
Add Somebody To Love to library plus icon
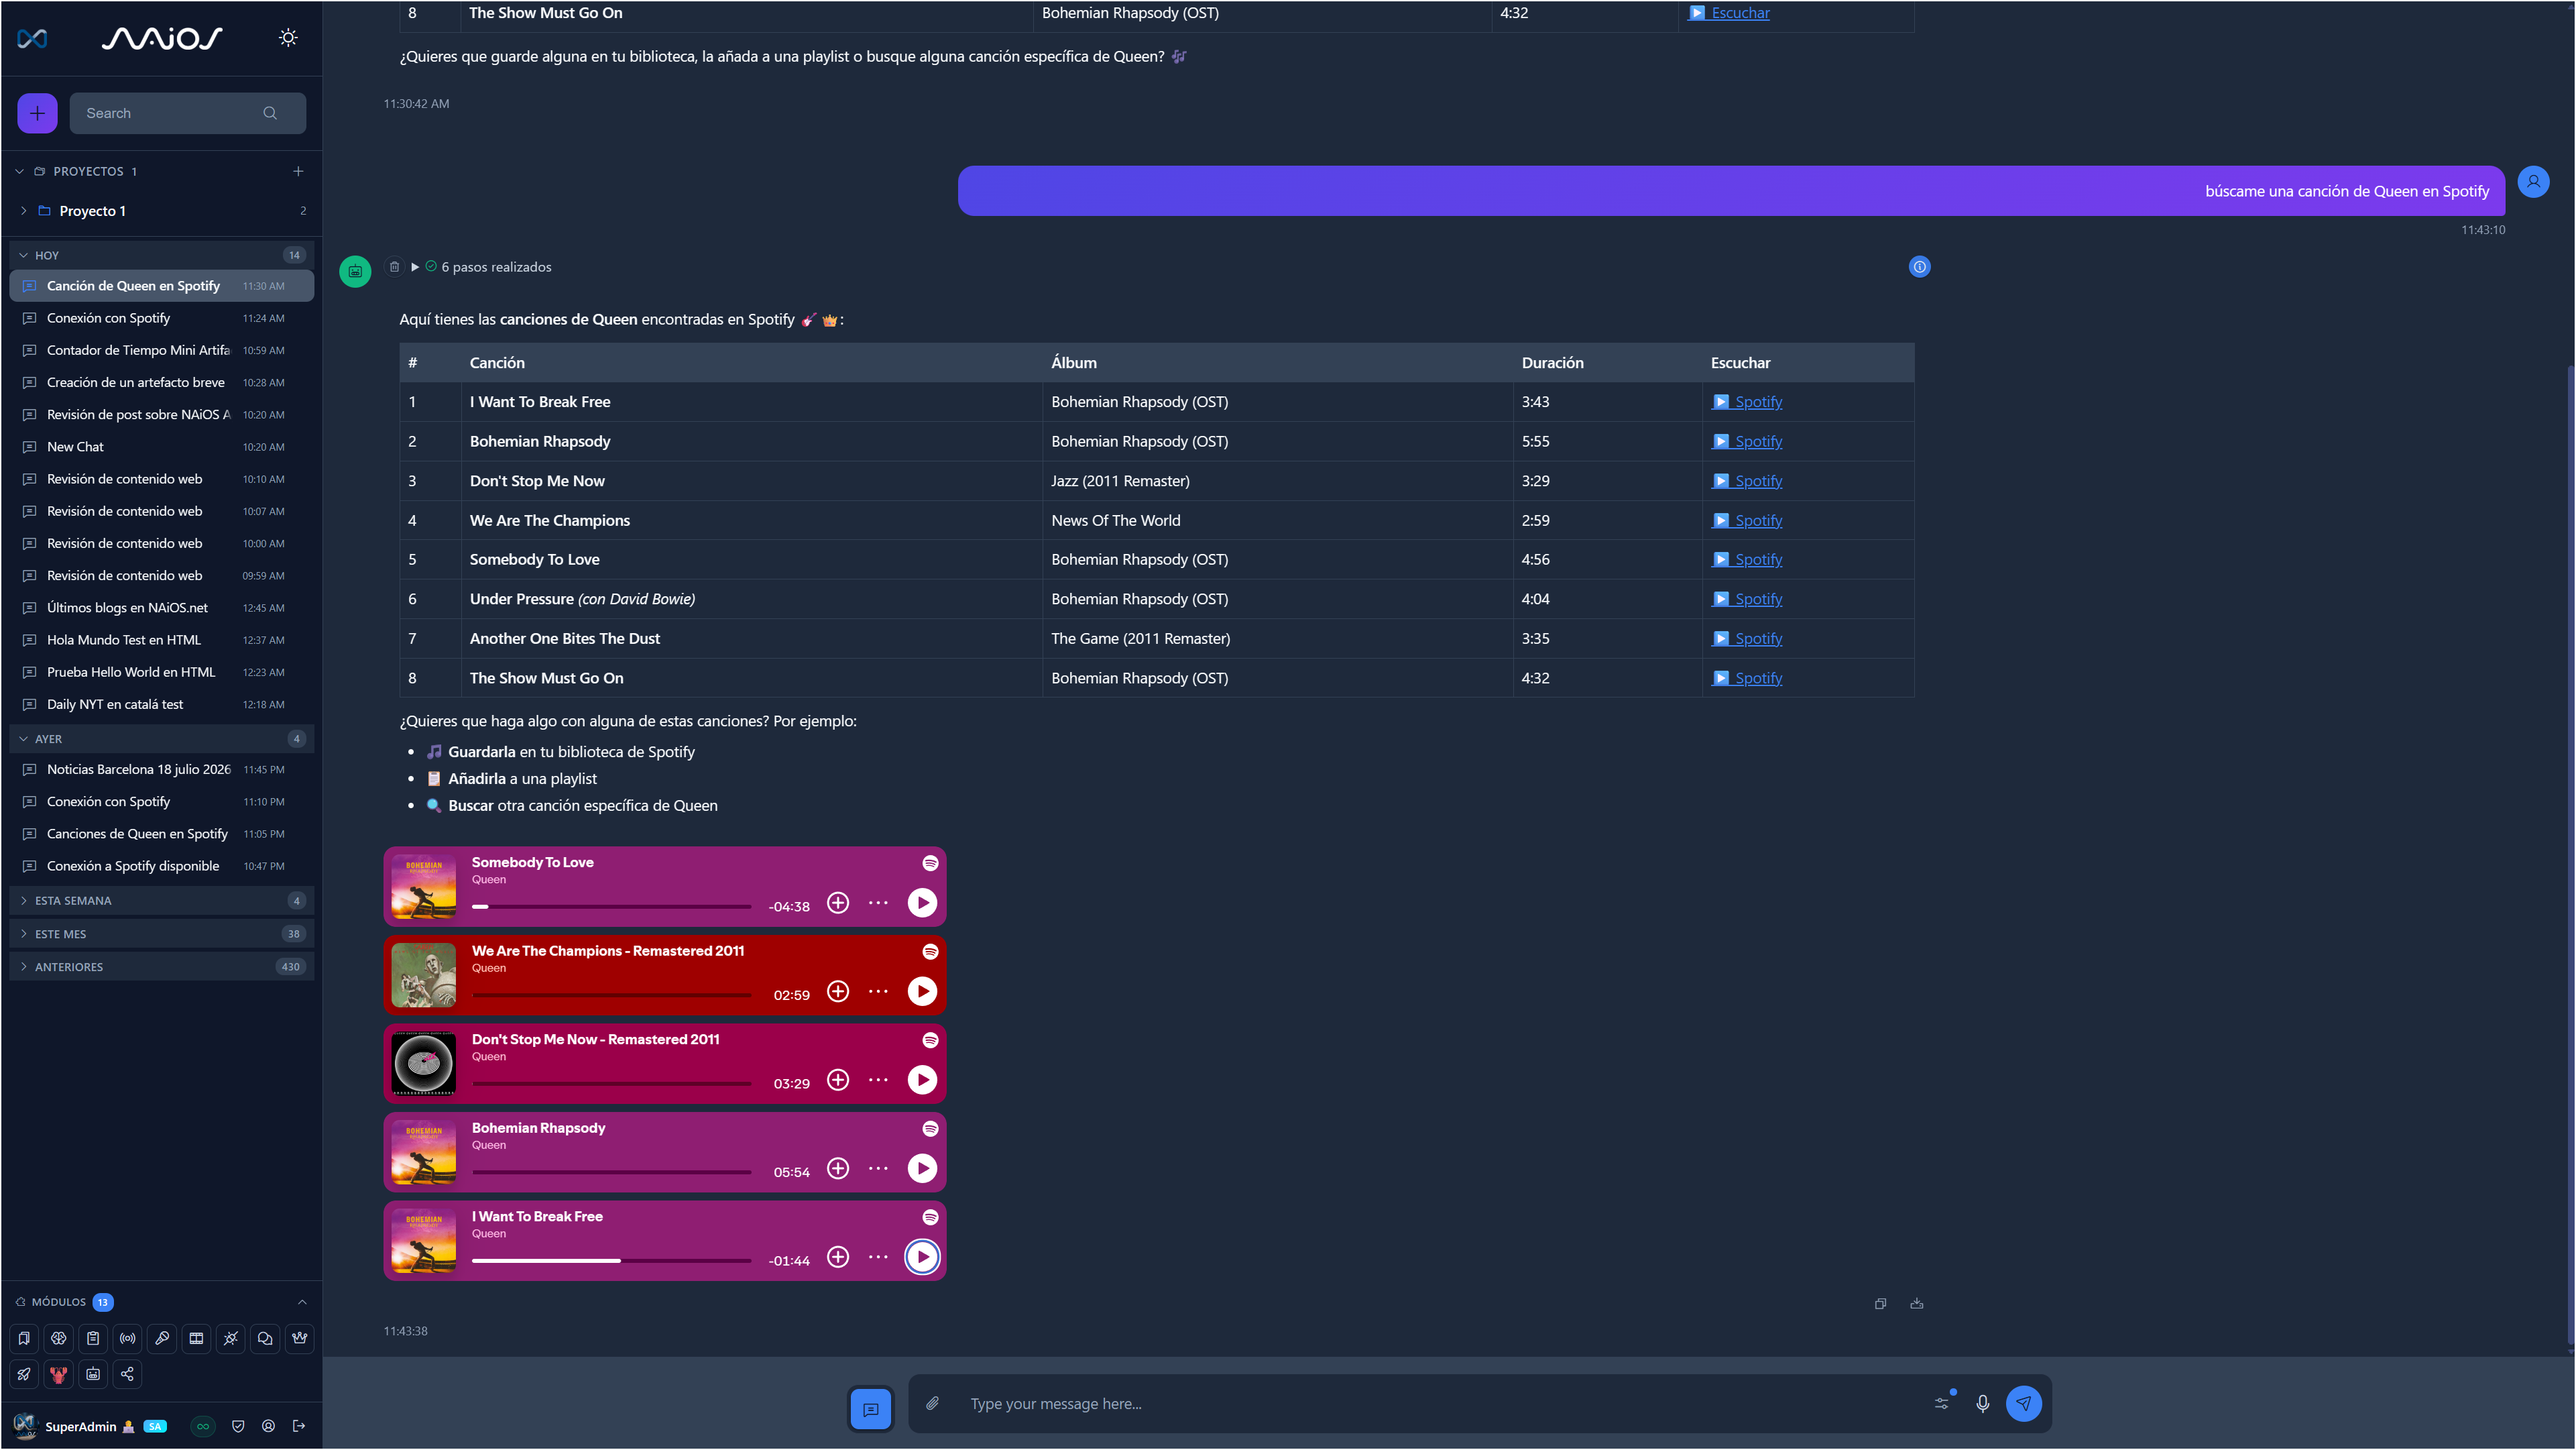point(838,903)
